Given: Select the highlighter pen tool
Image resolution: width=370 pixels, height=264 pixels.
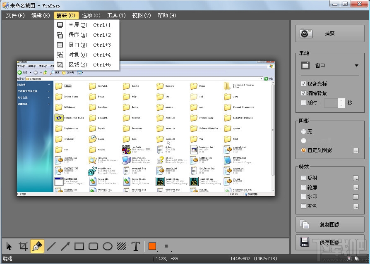Looking at the screenshot, I should pos(37,247).
